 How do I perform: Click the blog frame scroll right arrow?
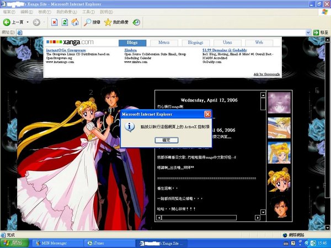click(x=258, y=218)
